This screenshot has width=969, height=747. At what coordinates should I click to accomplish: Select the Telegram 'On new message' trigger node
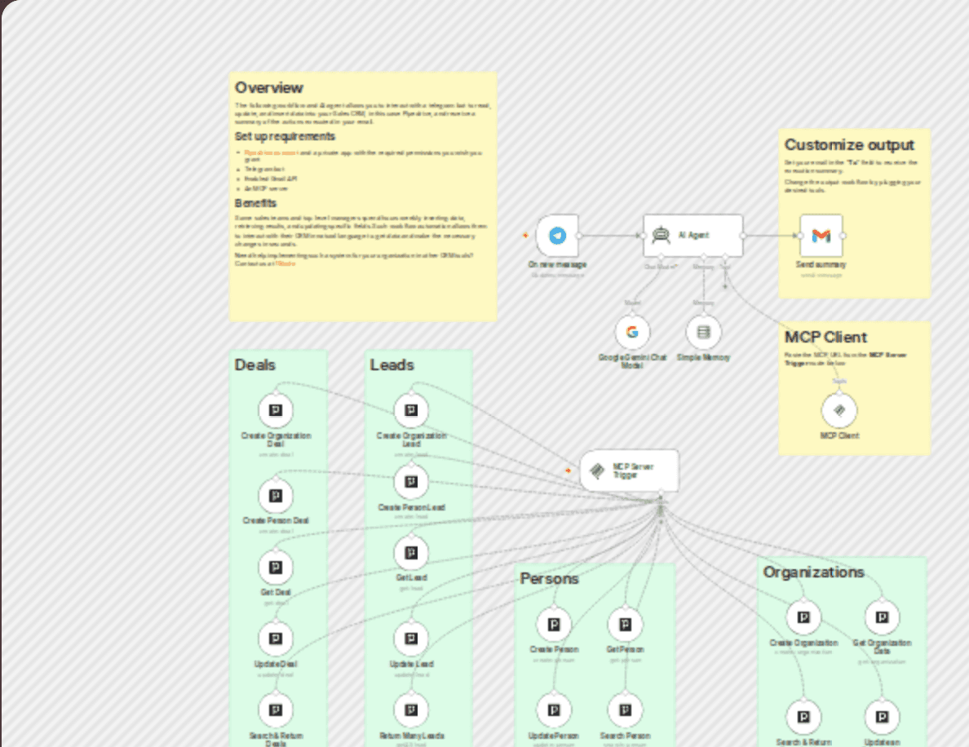tap(557, 236)
